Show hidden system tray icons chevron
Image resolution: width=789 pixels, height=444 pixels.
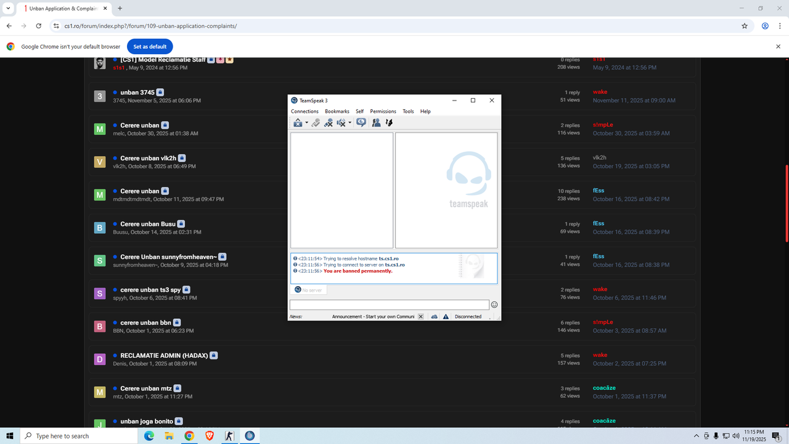click(697, 436)
